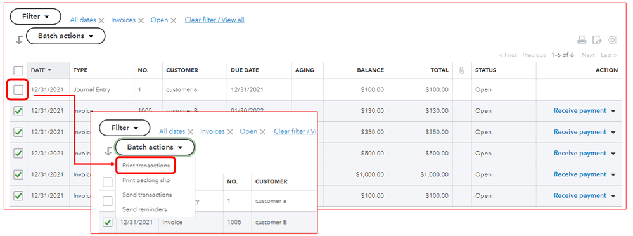Click Clear filter / View all link in main list
The image size is (633, 236).
click(214, 20)
